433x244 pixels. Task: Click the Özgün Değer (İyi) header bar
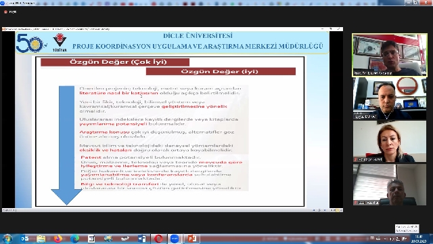coord(221,71)
